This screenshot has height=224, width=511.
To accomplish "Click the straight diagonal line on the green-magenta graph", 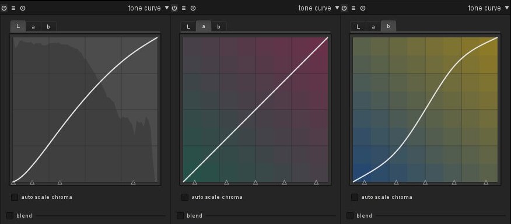I will [256, 110].
